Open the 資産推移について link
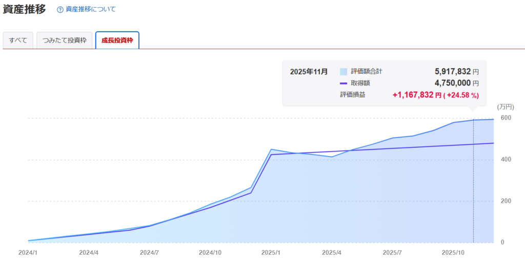Screen dimensions: 525x263 coord(91,9)
